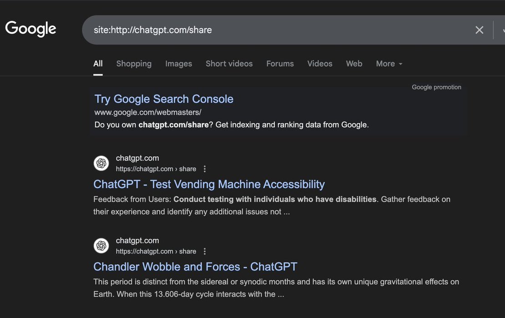505x318 pixels.
Task: Select the Web filter tab
Action: [x=354, y=64]
